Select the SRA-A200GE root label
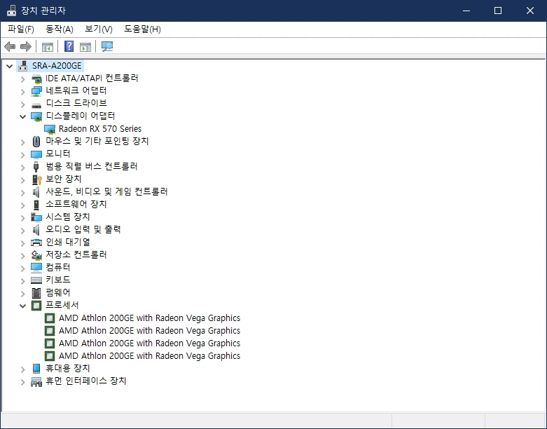This screenshot has width=547, height=429. (57, 66)
